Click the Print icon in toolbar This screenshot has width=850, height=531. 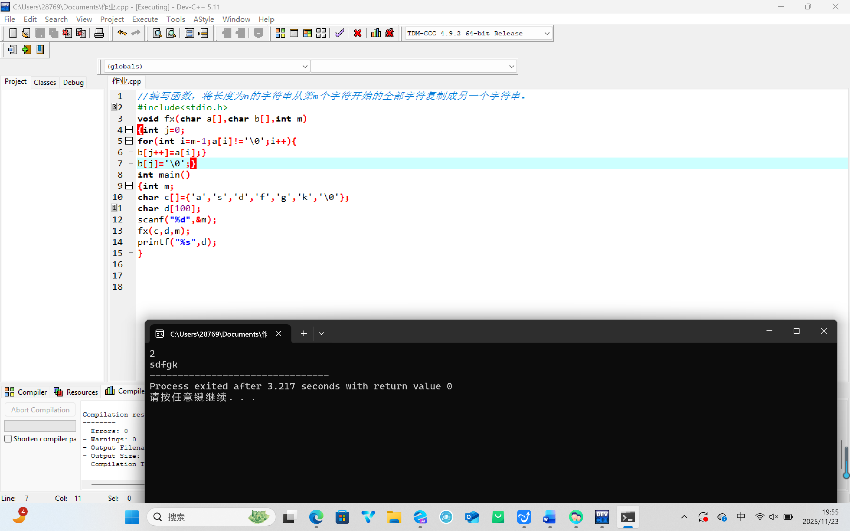pyautogui.click(x=99, y=33)
